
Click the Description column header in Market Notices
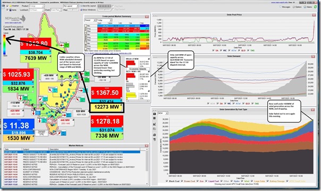coord(94,149)
